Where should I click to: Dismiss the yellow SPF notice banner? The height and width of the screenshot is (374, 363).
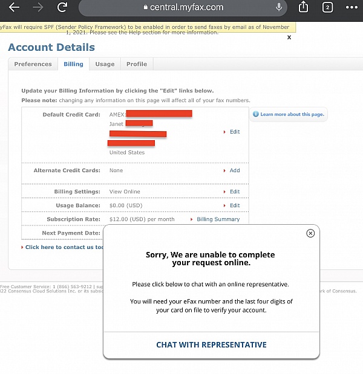point(289,37)
